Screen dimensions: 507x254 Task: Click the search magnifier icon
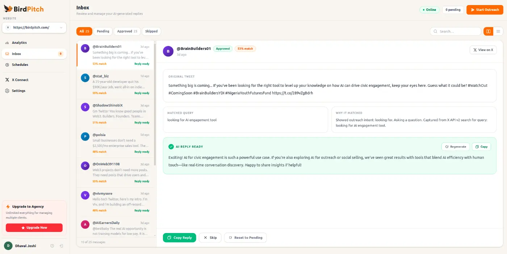click(x=435, y=31)
